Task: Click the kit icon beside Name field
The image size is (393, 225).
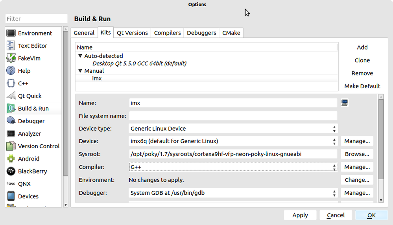Action: click(345, 103)
